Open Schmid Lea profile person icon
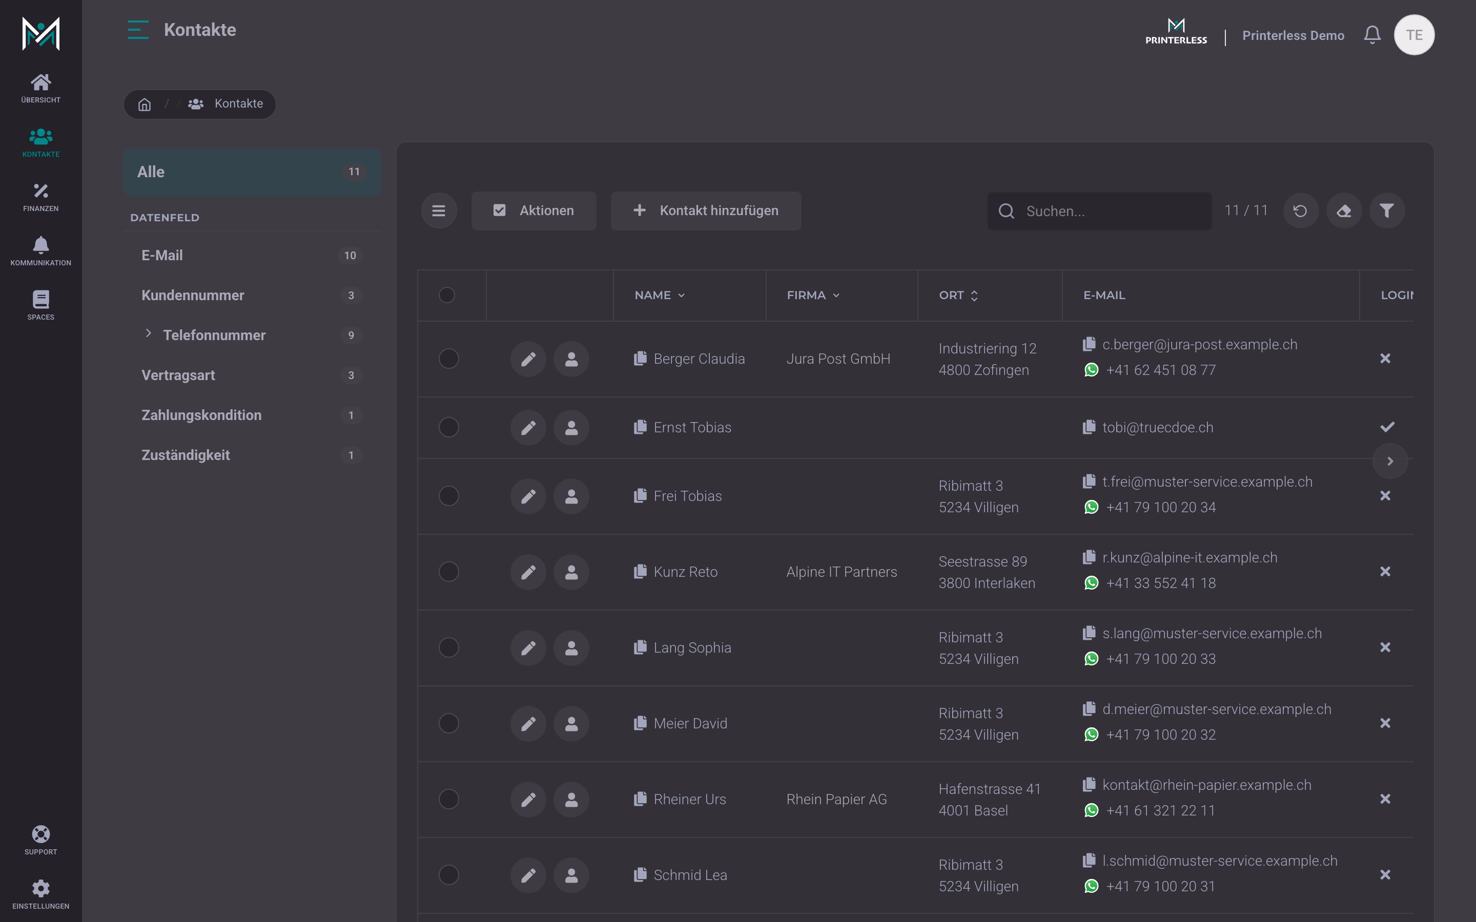Screen dimensions: 1476x922 571,875
